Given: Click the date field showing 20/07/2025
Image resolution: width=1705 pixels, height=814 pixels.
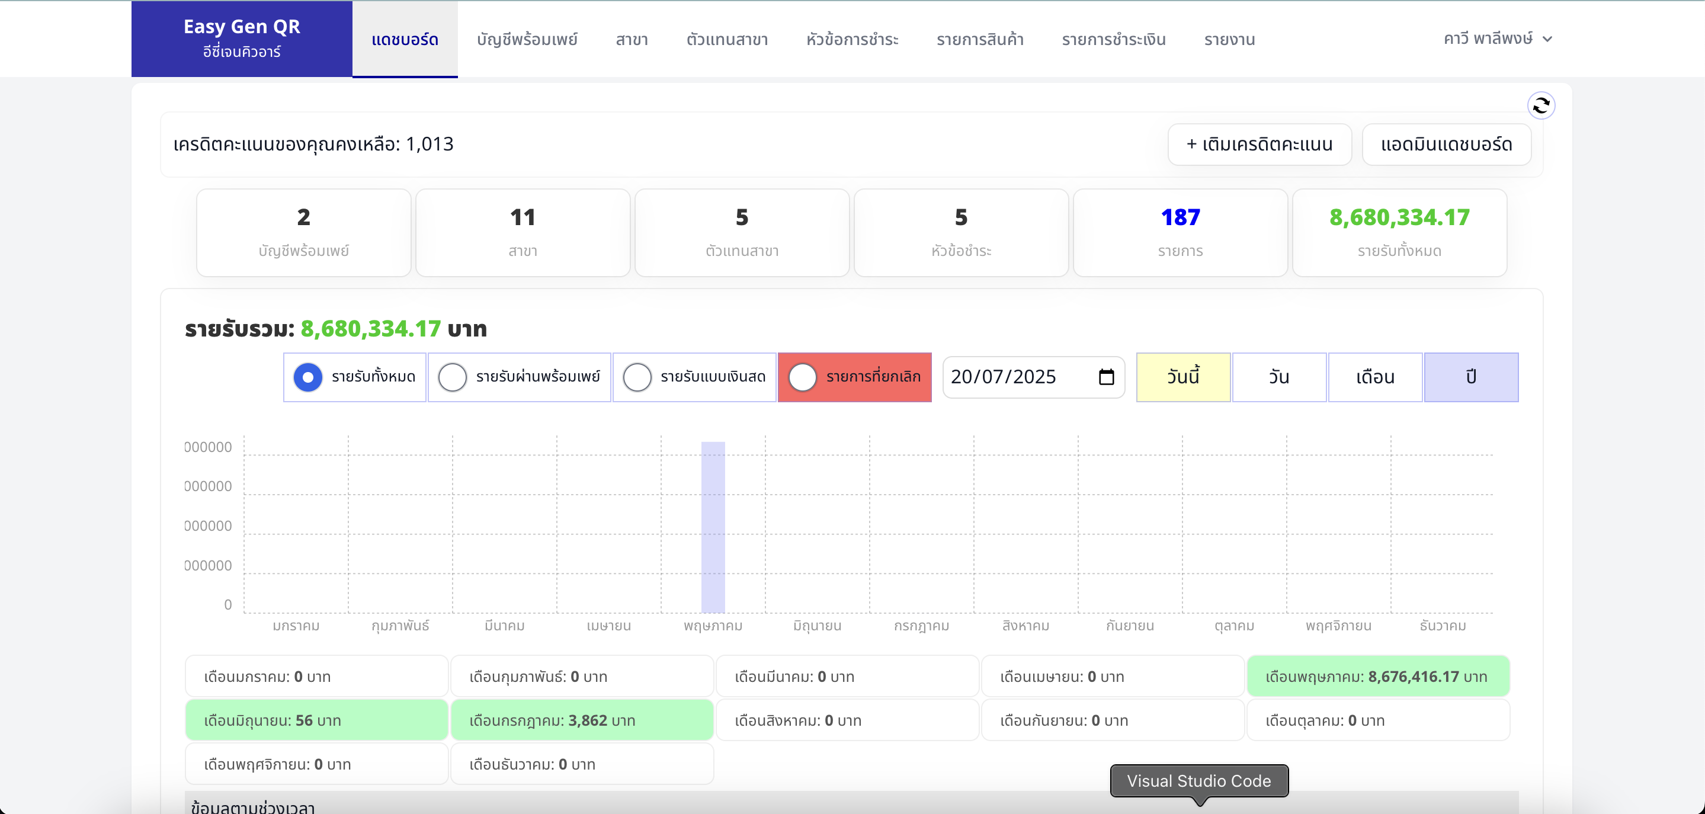Looking at the screenshot, I should [1012, 377].
